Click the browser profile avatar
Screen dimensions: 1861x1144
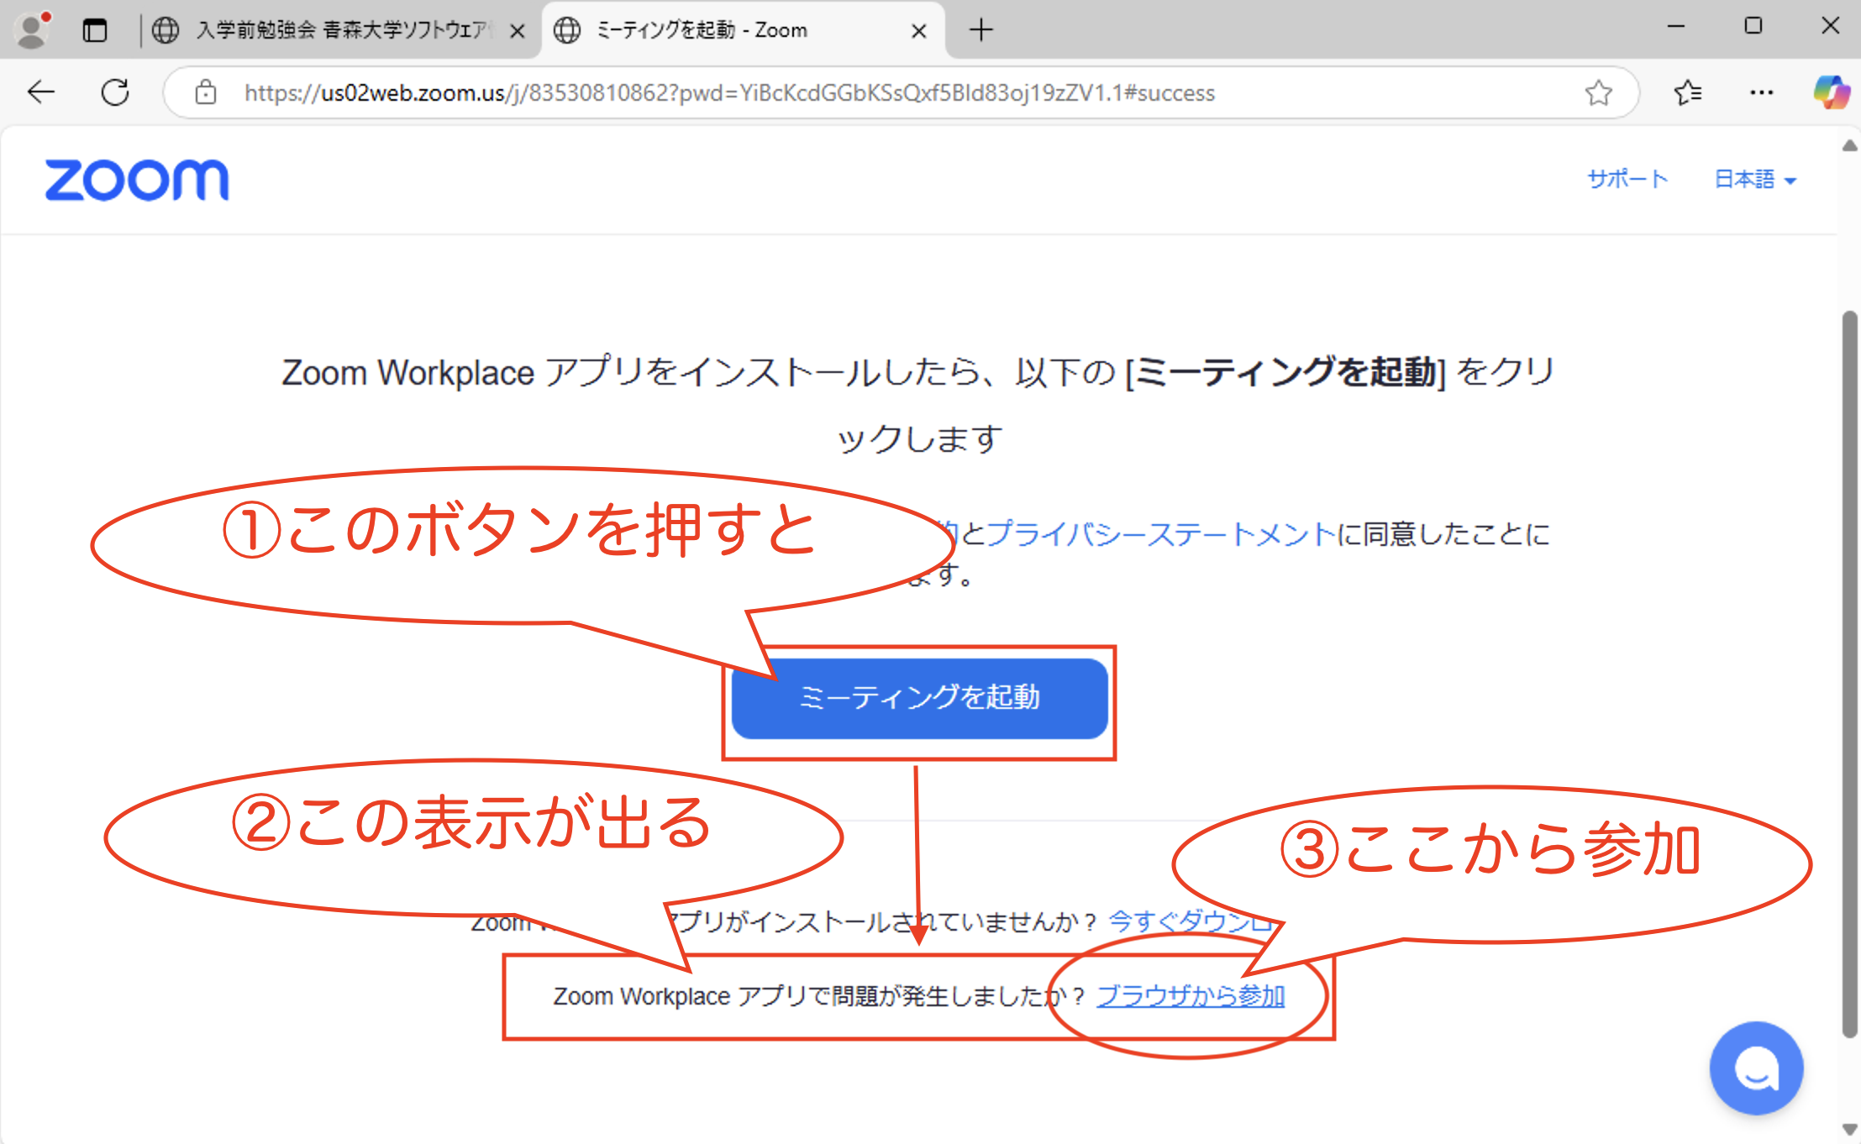pyautogui.click(x=32, y=30)
